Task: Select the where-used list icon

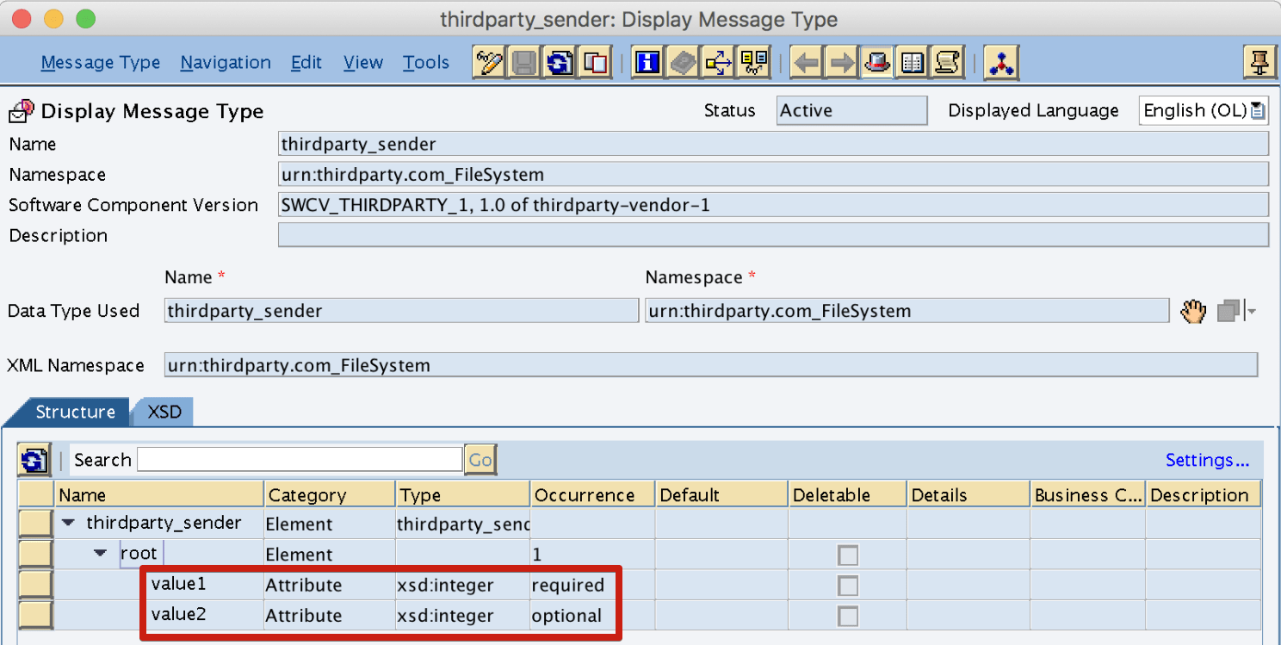Action: (x=717, y=62)
